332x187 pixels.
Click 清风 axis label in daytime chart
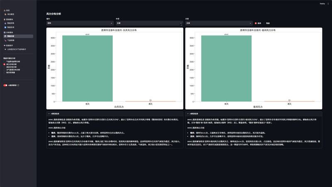(150, 104)
